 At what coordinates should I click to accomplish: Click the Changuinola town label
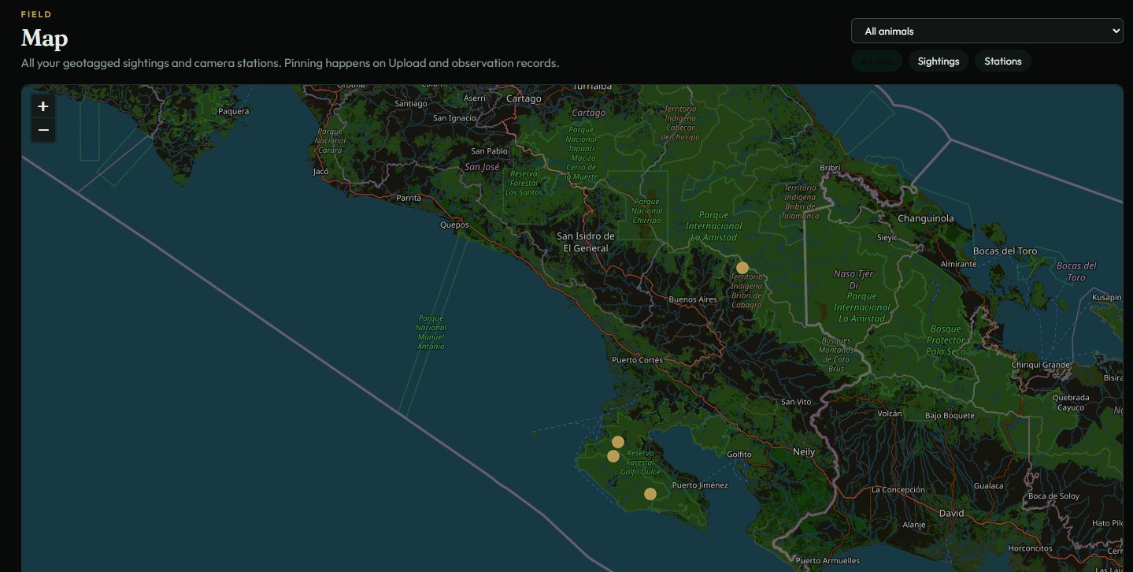[x=925, y=218]
